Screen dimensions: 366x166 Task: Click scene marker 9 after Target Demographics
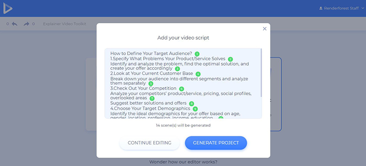[195, 109]
